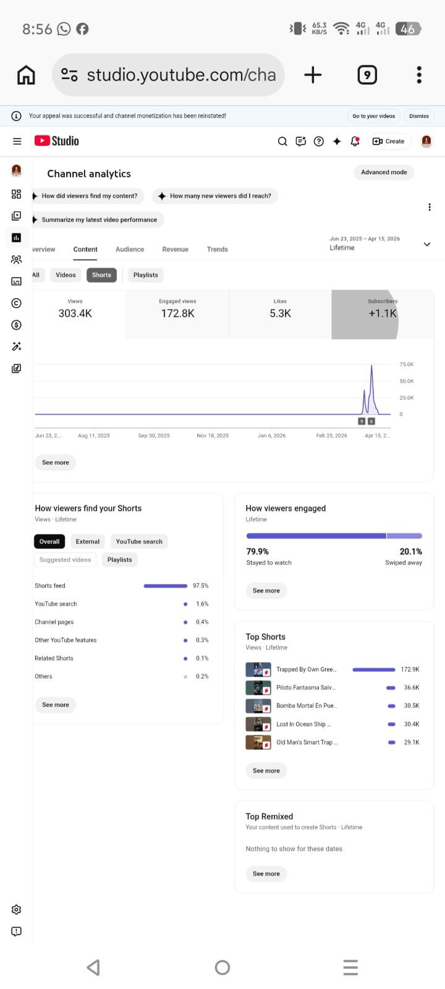The image size is (445, 989).
Task: Open the Community icon in sidebar
Action: 17,260
